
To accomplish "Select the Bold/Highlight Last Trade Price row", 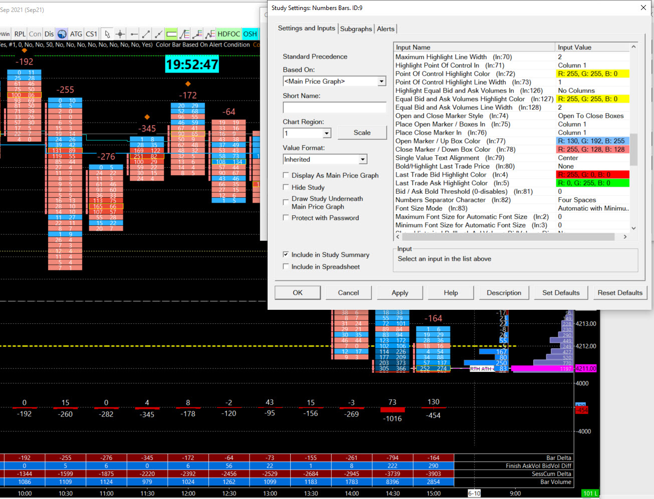I will (512, 166).
